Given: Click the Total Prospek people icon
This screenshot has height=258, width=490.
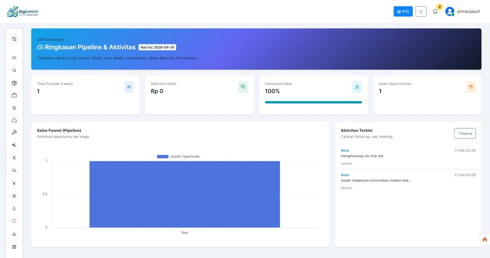Looking at the screenshot, I should click(x=129, y=87).
